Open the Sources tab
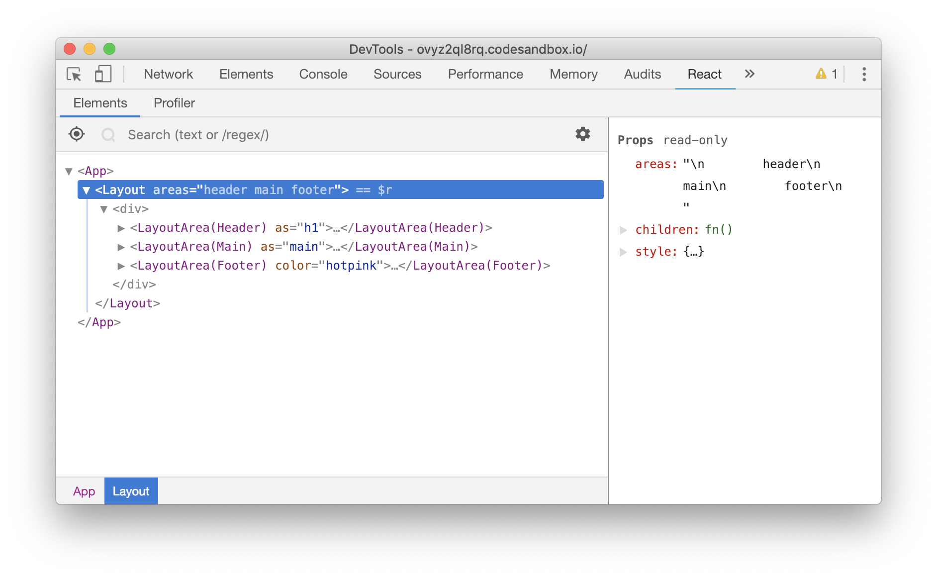The height and width of the screenshot is (578, 937). click(x=397, y=74)
